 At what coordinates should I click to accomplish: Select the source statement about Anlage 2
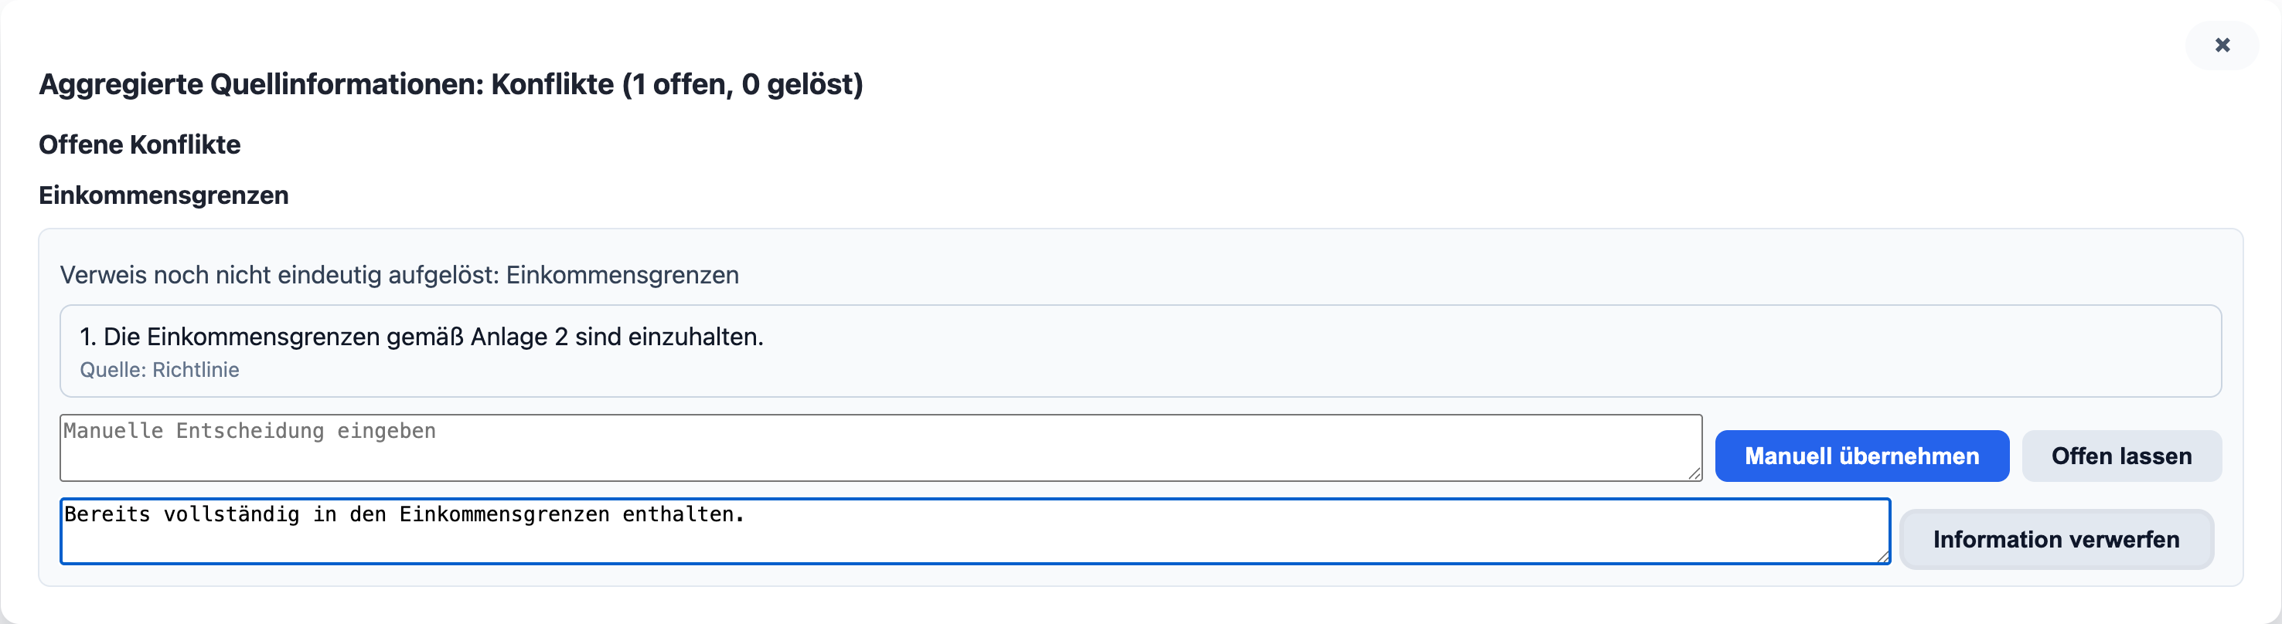(421, 337)
